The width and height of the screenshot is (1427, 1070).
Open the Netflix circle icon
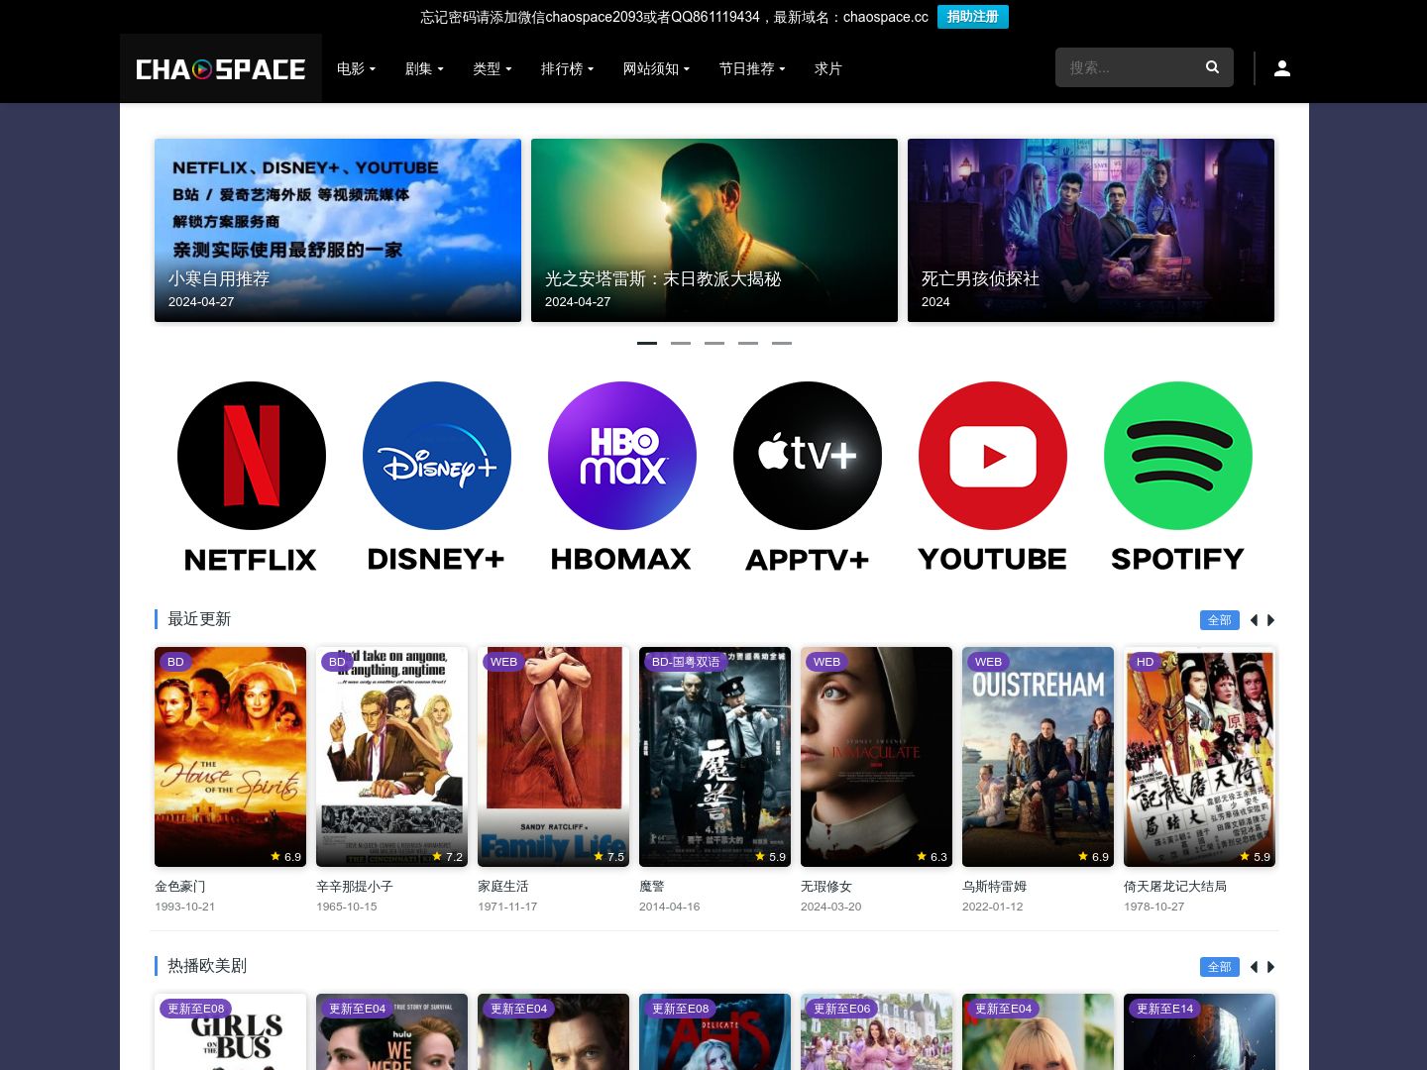[252, 456]
